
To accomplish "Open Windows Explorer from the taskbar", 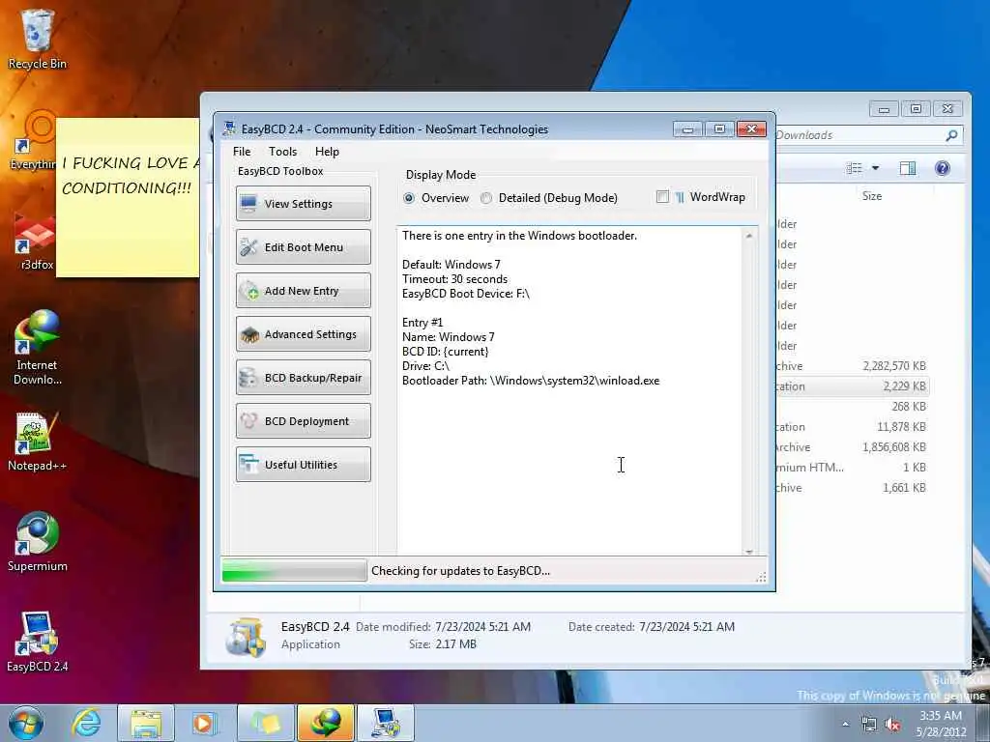I will 146,723.
